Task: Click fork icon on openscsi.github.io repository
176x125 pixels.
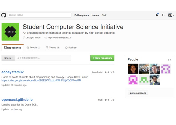Action: pos(111,100)
